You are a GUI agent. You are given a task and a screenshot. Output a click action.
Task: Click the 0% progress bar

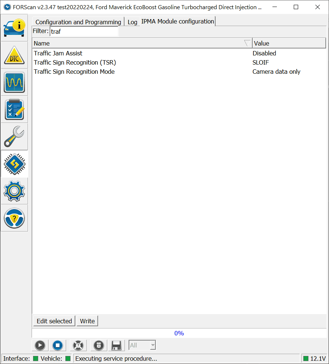179,333
